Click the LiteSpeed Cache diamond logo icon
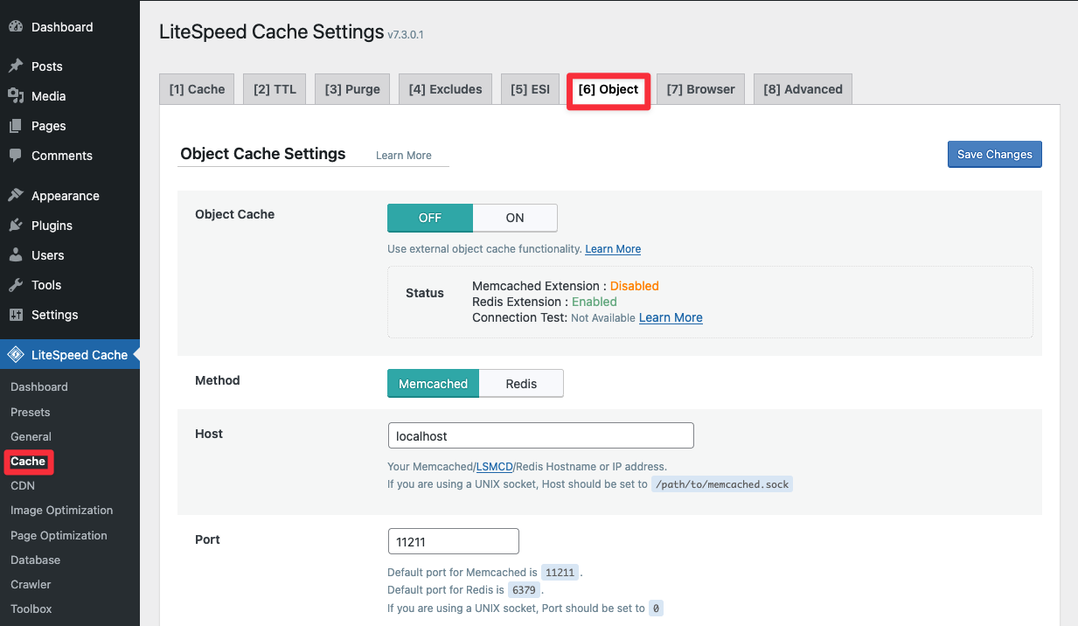 (x=16, y=355)
